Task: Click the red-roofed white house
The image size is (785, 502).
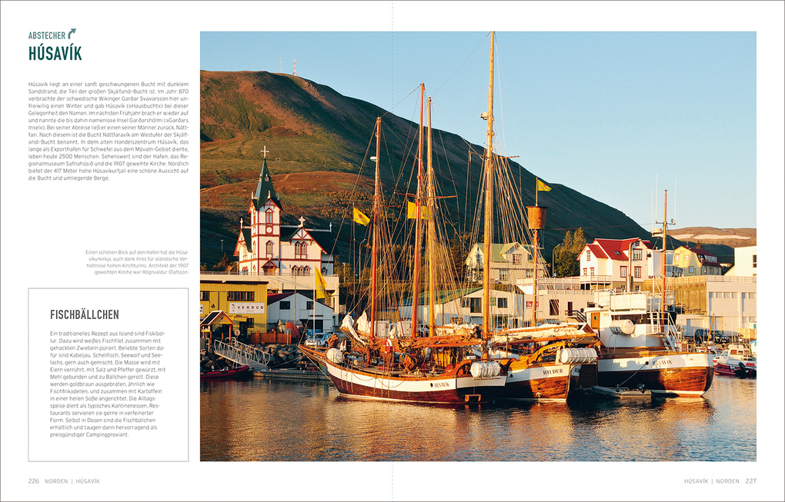Action: pos(613,260)
